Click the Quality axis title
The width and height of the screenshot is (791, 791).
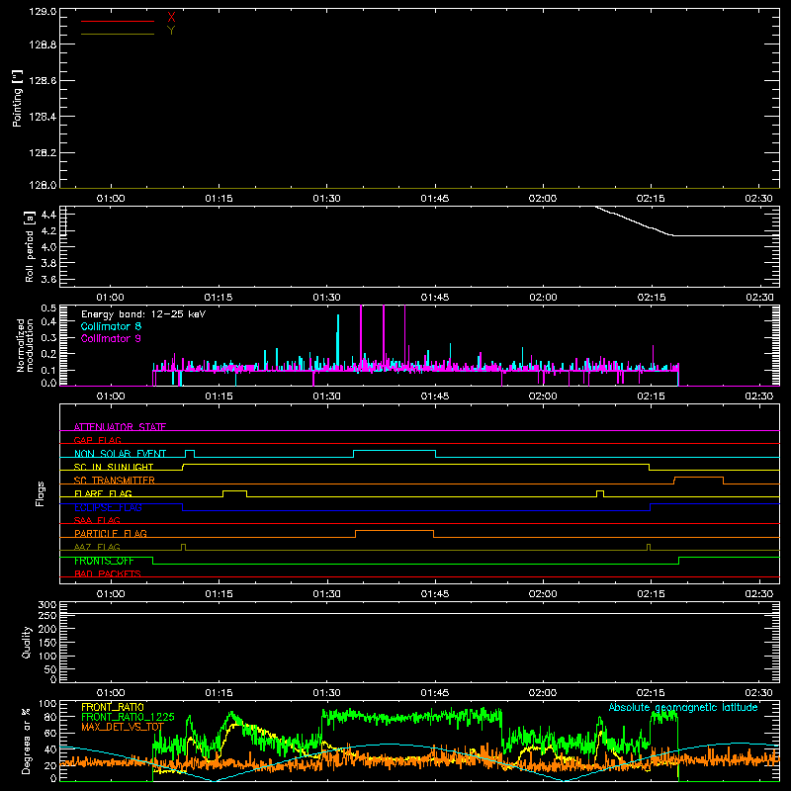tap(27, 642)
